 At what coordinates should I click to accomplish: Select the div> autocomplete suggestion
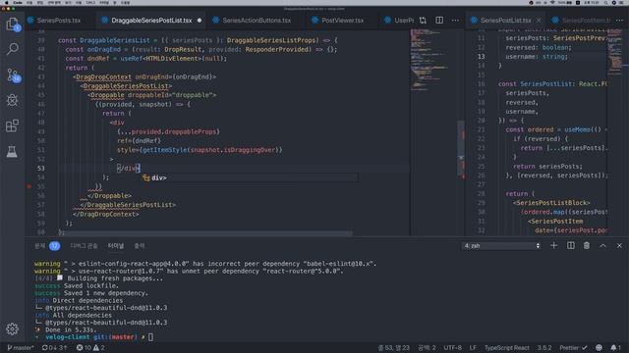pyautogui.click(x=250, y=177)
